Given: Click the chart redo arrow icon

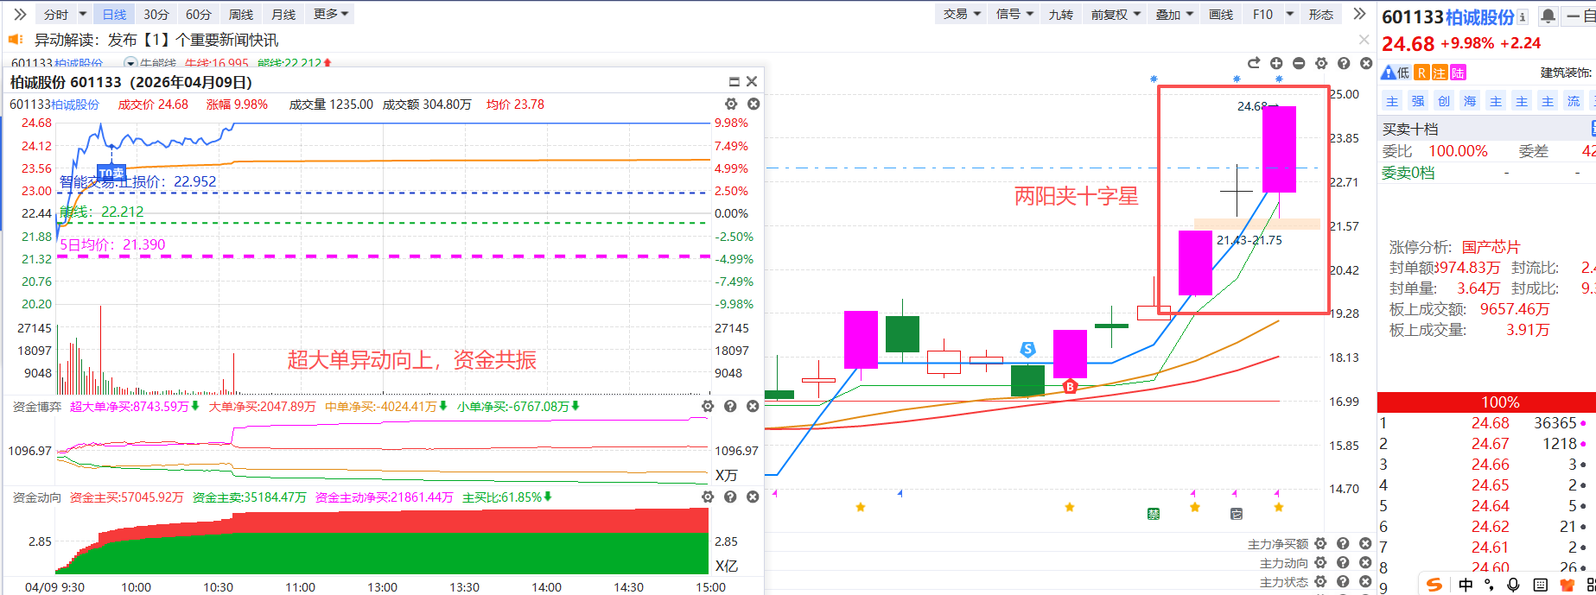Looking at the screenshot, I should point(1254,63).
